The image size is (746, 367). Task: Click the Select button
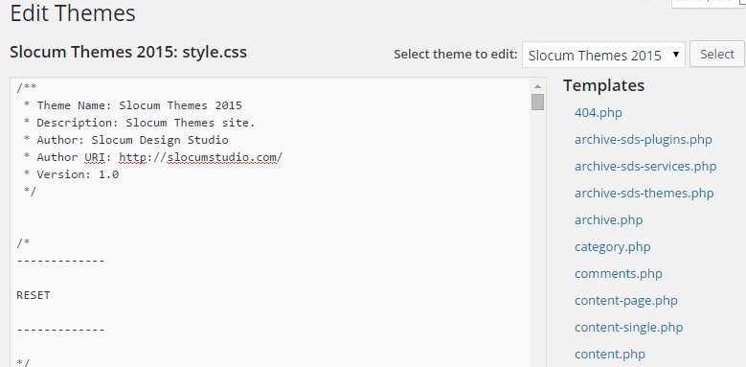(x=717, y=55)
